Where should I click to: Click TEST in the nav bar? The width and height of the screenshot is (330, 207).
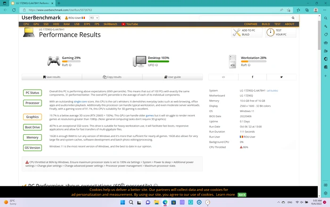click(x=277, y=24)
